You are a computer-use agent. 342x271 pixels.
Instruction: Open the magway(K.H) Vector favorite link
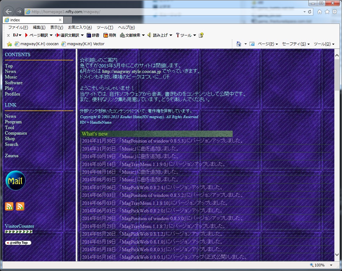[x=83, y=44]
